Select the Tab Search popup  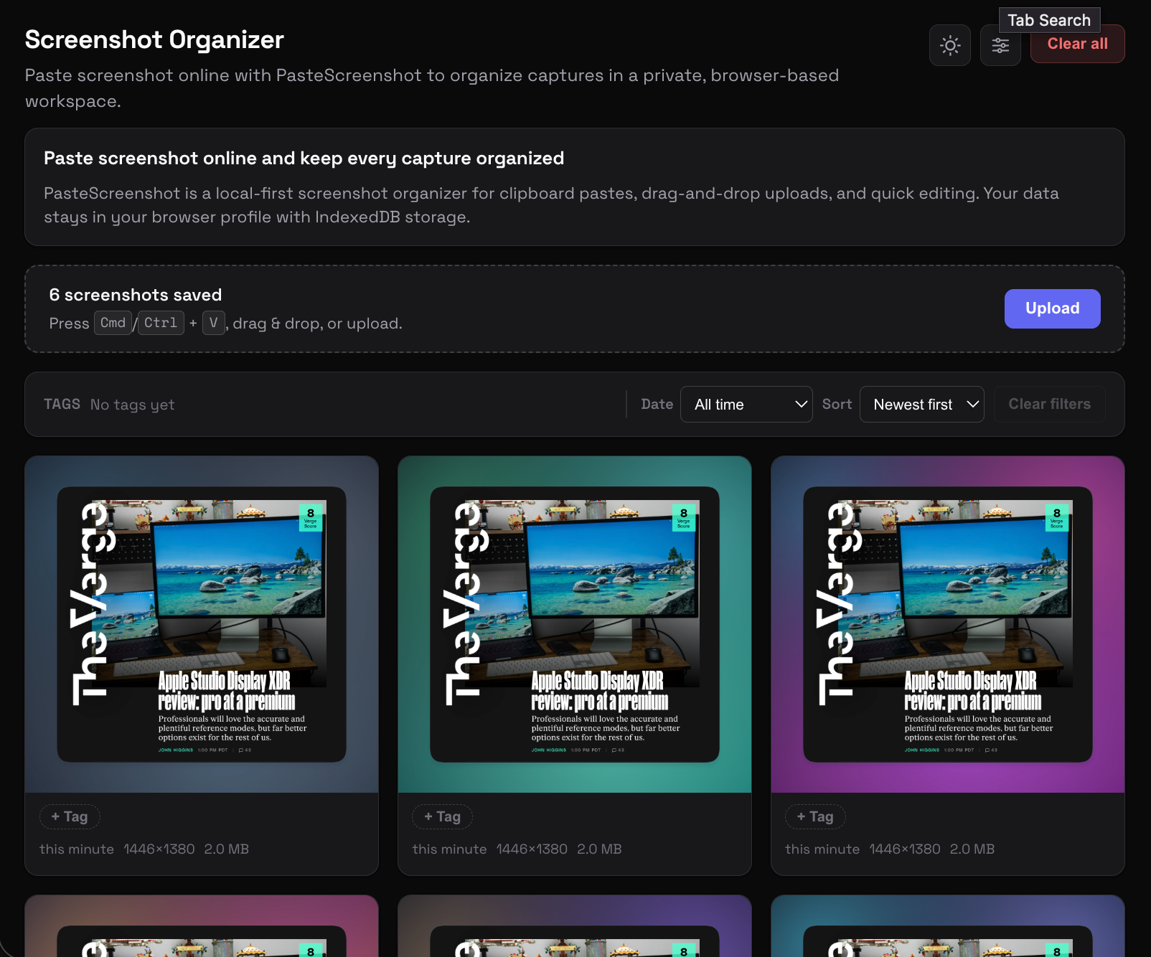tap(1049, 19)
